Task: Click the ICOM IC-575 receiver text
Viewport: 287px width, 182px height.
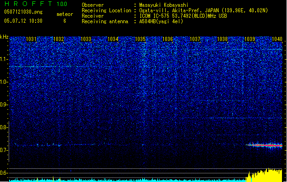Action: pyautogui.click(x=183, y=16)
